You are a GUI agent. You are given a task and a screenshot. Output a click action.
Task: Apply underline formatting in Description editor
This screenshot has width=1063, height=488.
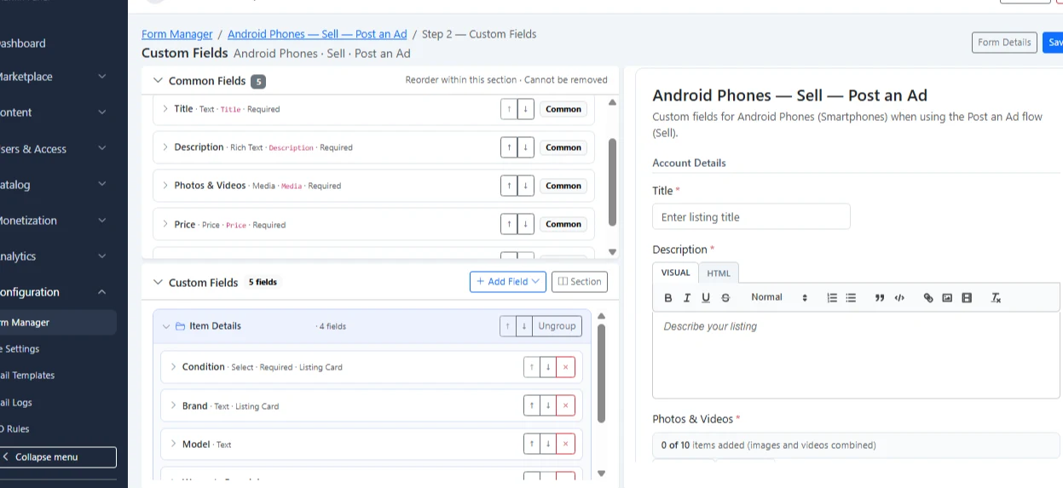(706, 298)
